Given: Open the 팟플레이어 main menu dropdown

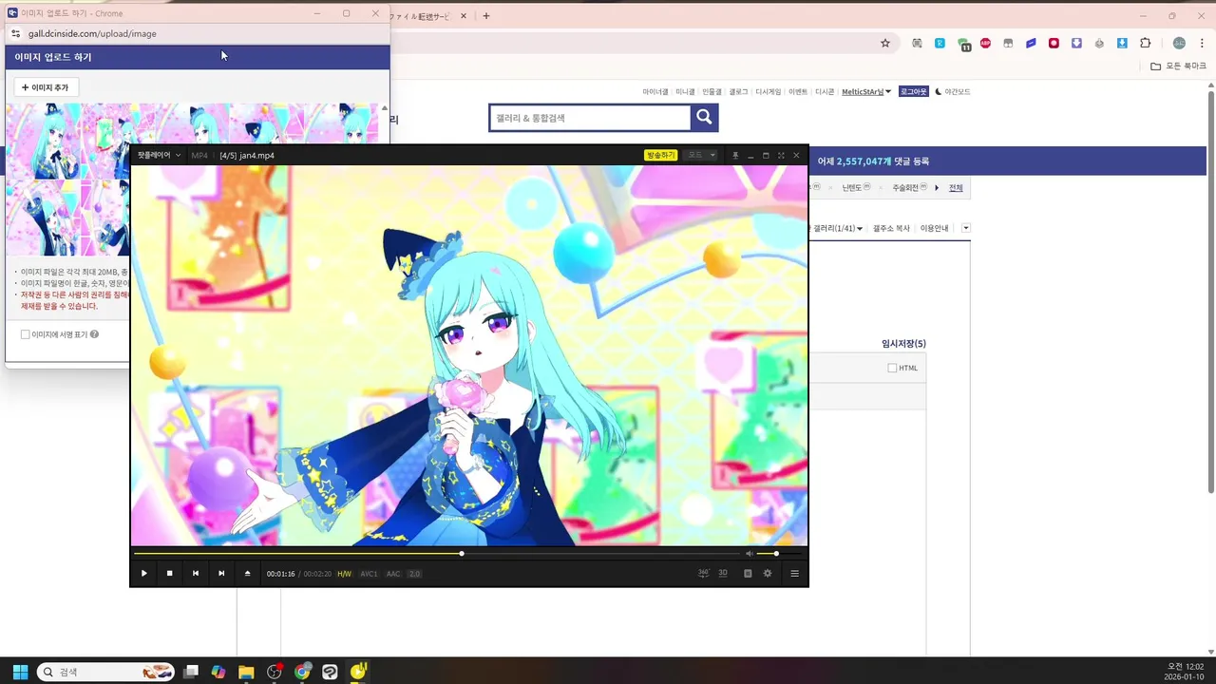Looking at the screenshot, I should click(159, 155).
